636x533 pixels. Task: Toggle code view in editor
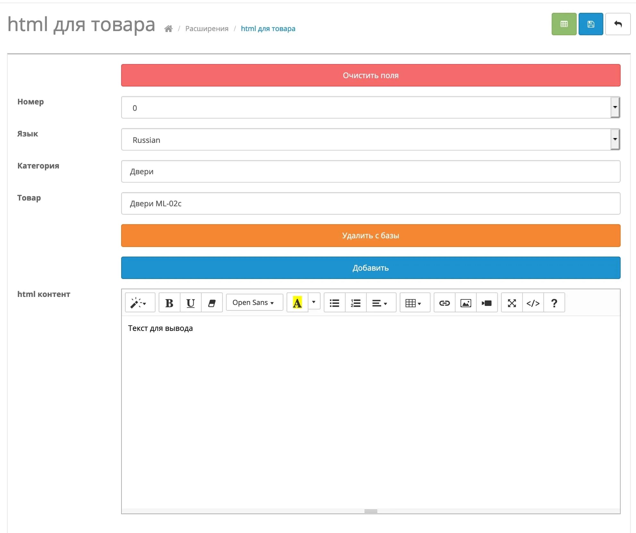point(533,303)
